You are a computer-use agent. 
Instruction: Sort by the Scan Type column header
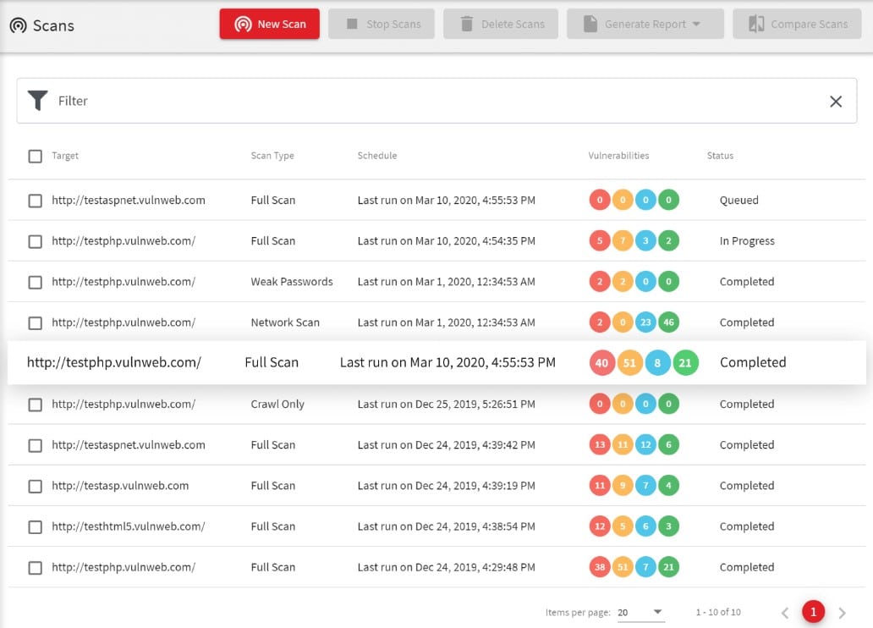272,156
